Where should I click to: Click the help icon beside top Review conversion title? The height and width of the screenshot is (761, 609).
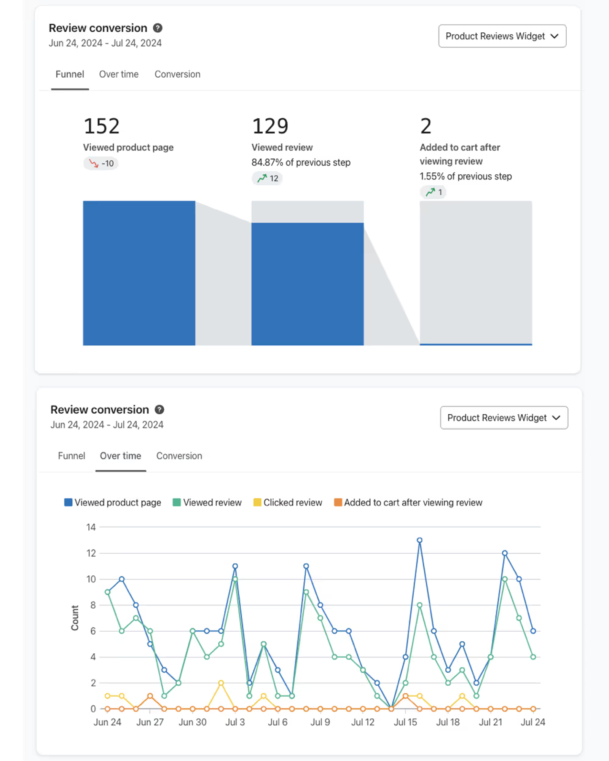click(x=158, y=28)
